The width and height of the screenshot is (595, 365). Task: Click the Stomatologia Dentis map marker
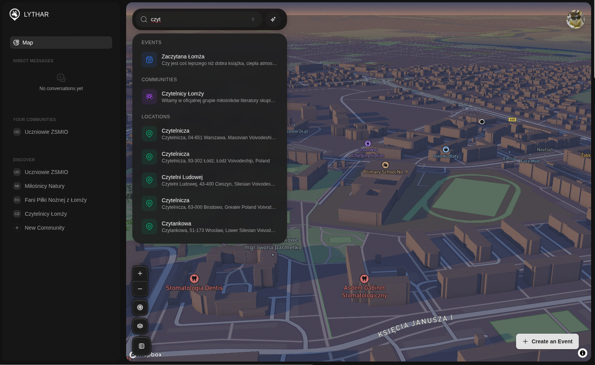194,278
